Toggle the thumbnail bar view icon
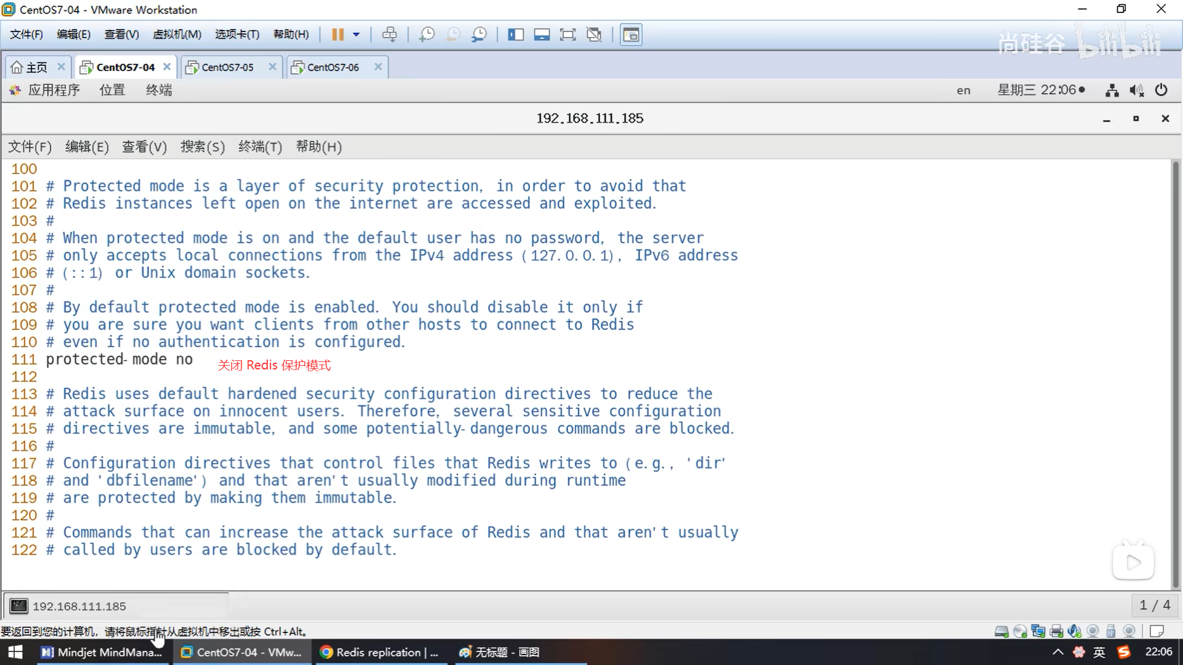1183x665 pixels. tap(542, 34)
